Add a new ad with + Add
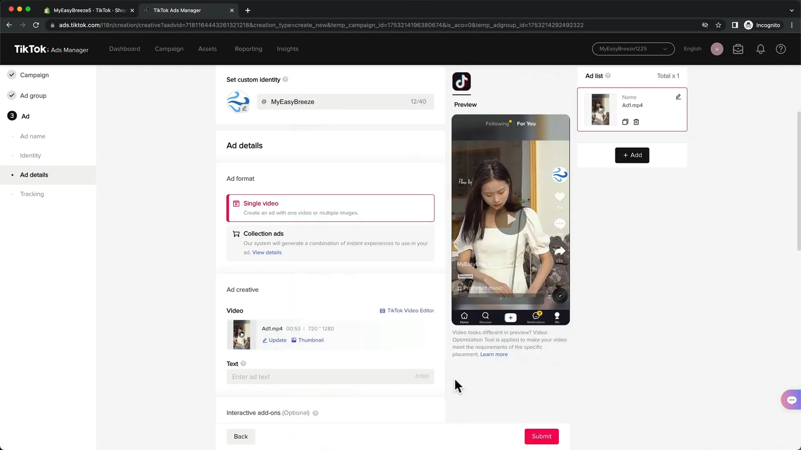Image resolution: width=801 pixels, height=450 pixels. (632, 155)
